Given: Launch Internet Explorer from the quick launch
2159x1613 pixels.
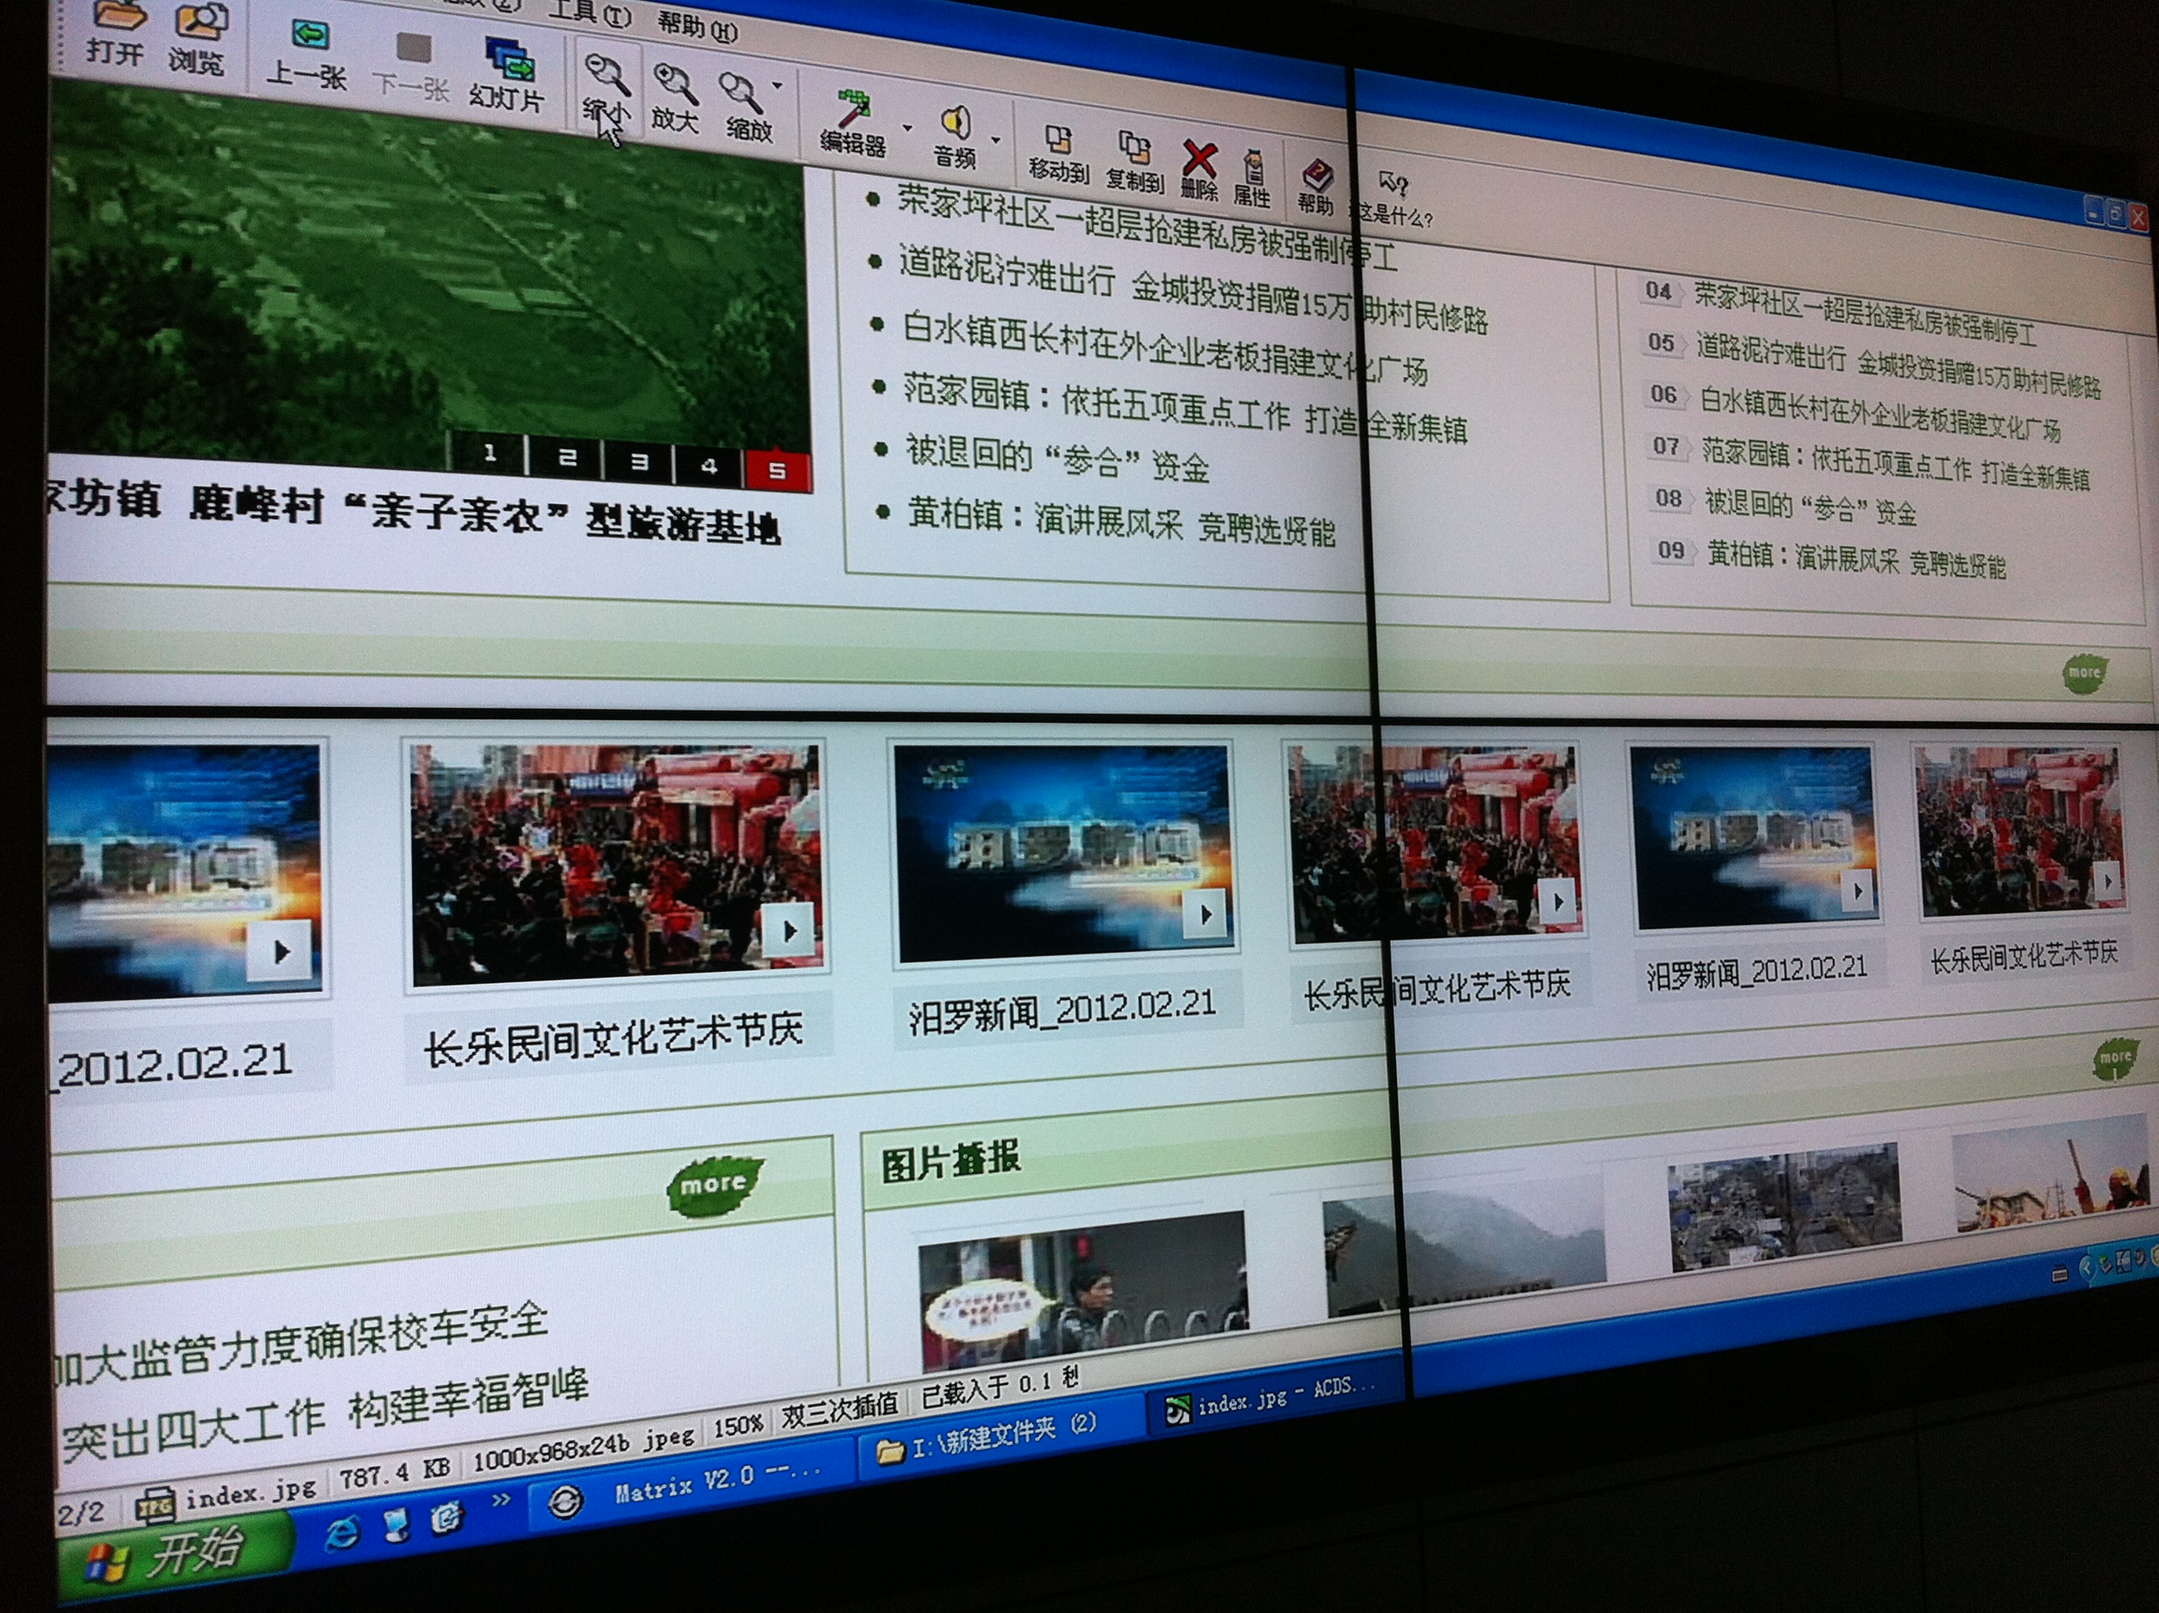Looking at the screenshot, I should pos(342,1534).
